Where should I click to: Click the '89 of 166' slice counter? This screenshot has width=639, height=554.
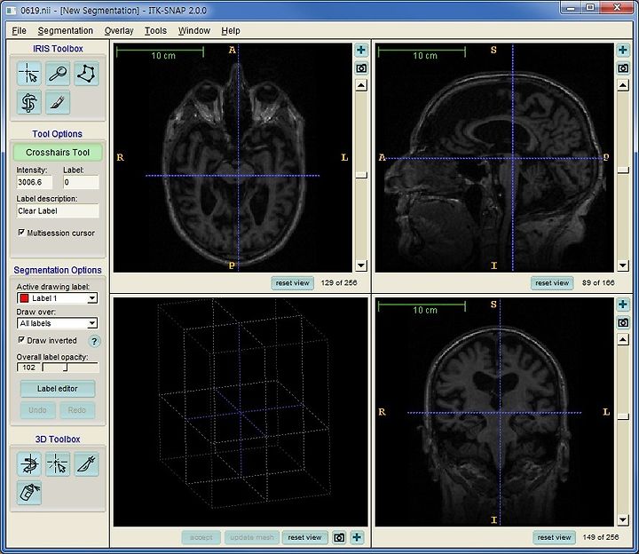(598, 283)
